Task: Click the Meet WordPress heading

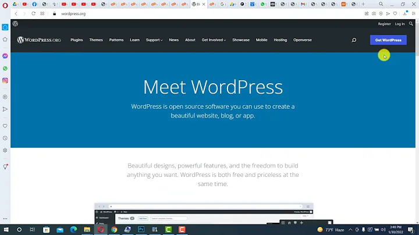Action: pos(213,87)
